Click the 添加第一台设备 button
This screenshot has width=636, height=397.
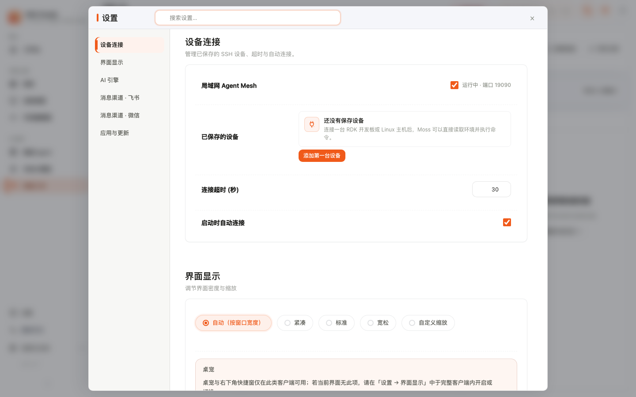pyautogui.click(x=322, y=156)
